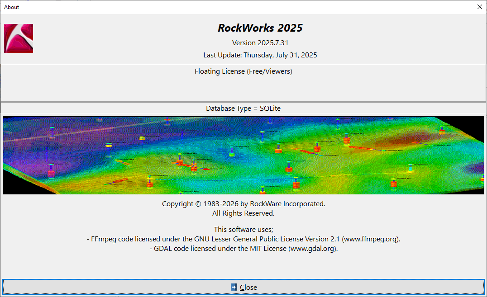
Task: Select the 'RockWorks 2025' title text
Action: [260, 28]
